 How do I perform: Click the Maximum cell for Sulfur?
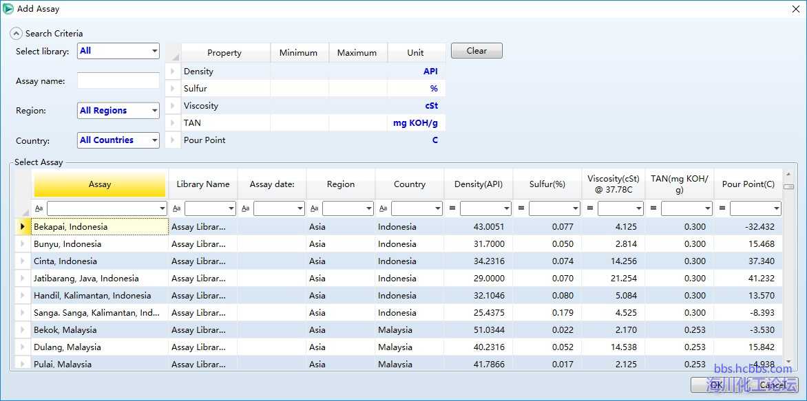(x=358, y=89)
